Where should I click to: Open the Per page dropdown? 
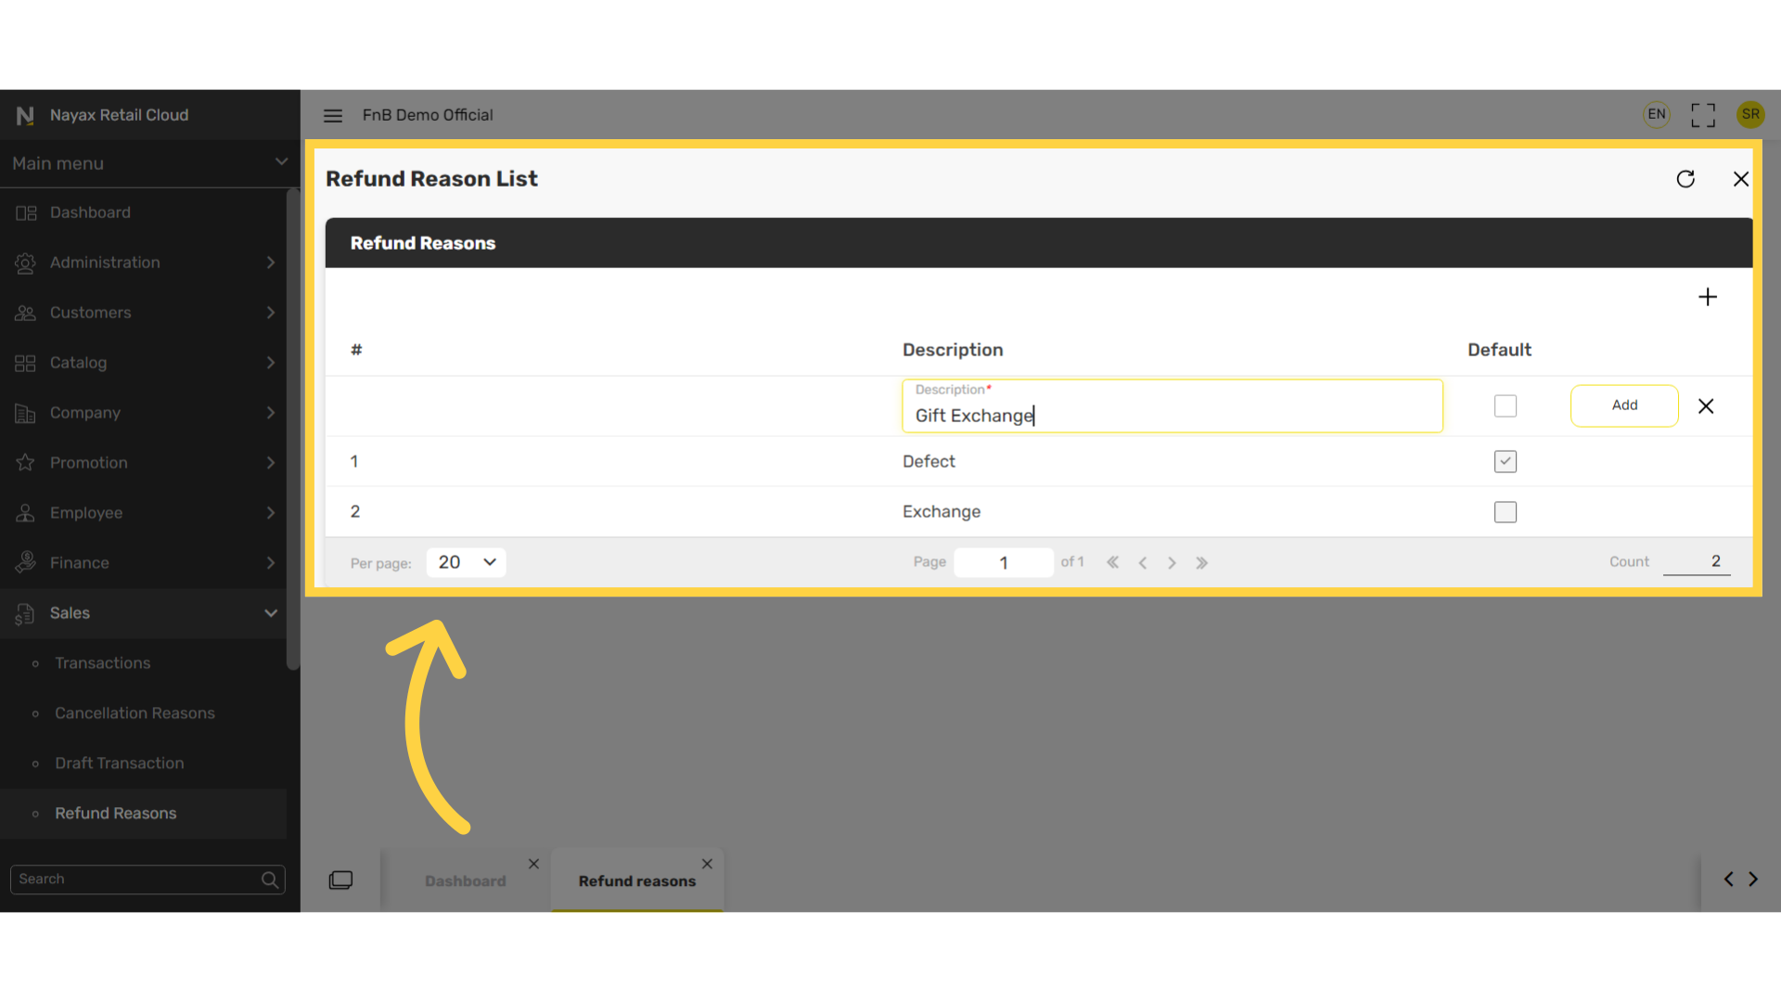click(466, 562)
